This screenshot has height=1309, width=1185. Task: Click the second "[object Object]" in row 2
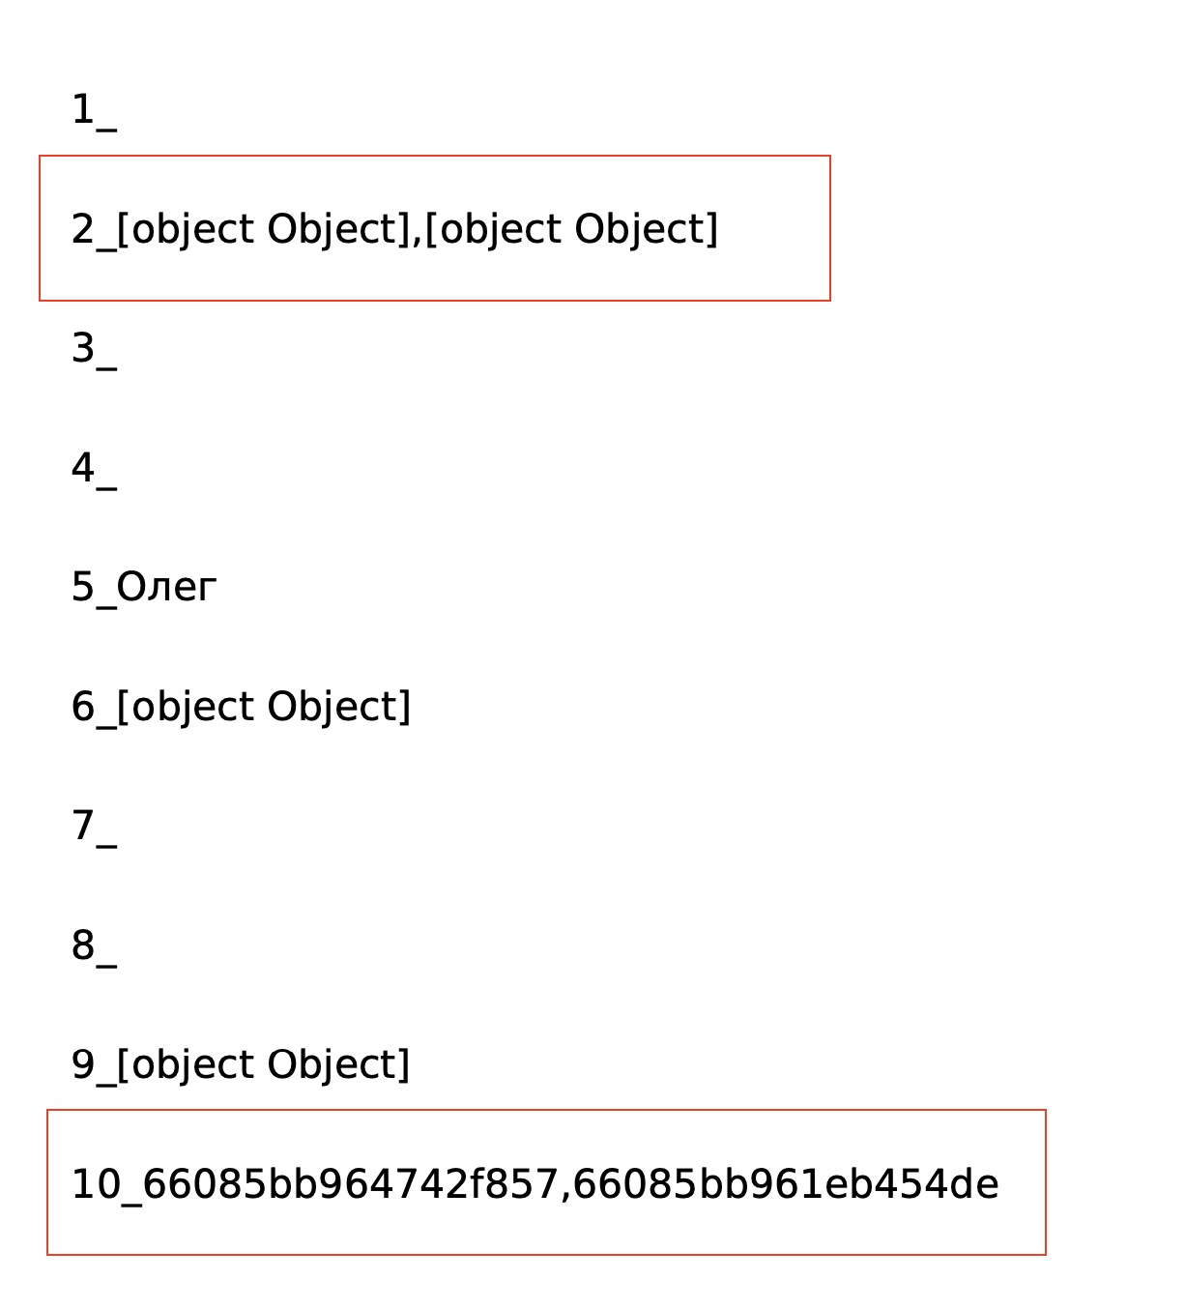point(571,229)
